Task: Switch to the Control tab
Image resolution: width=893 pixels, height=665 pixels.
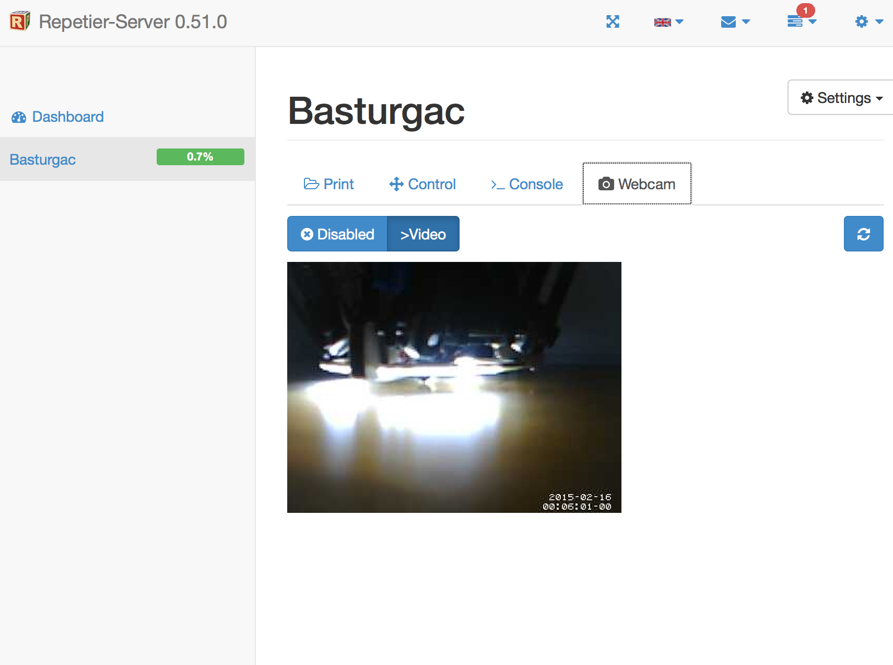Action: (422, 184)
